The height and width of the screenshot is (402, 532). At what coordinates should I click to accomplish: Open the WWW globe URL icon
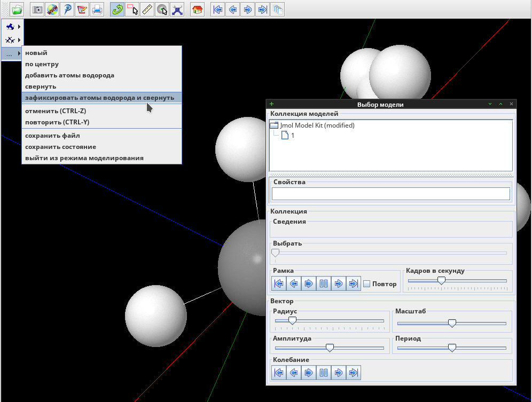(x=52, y=10)
